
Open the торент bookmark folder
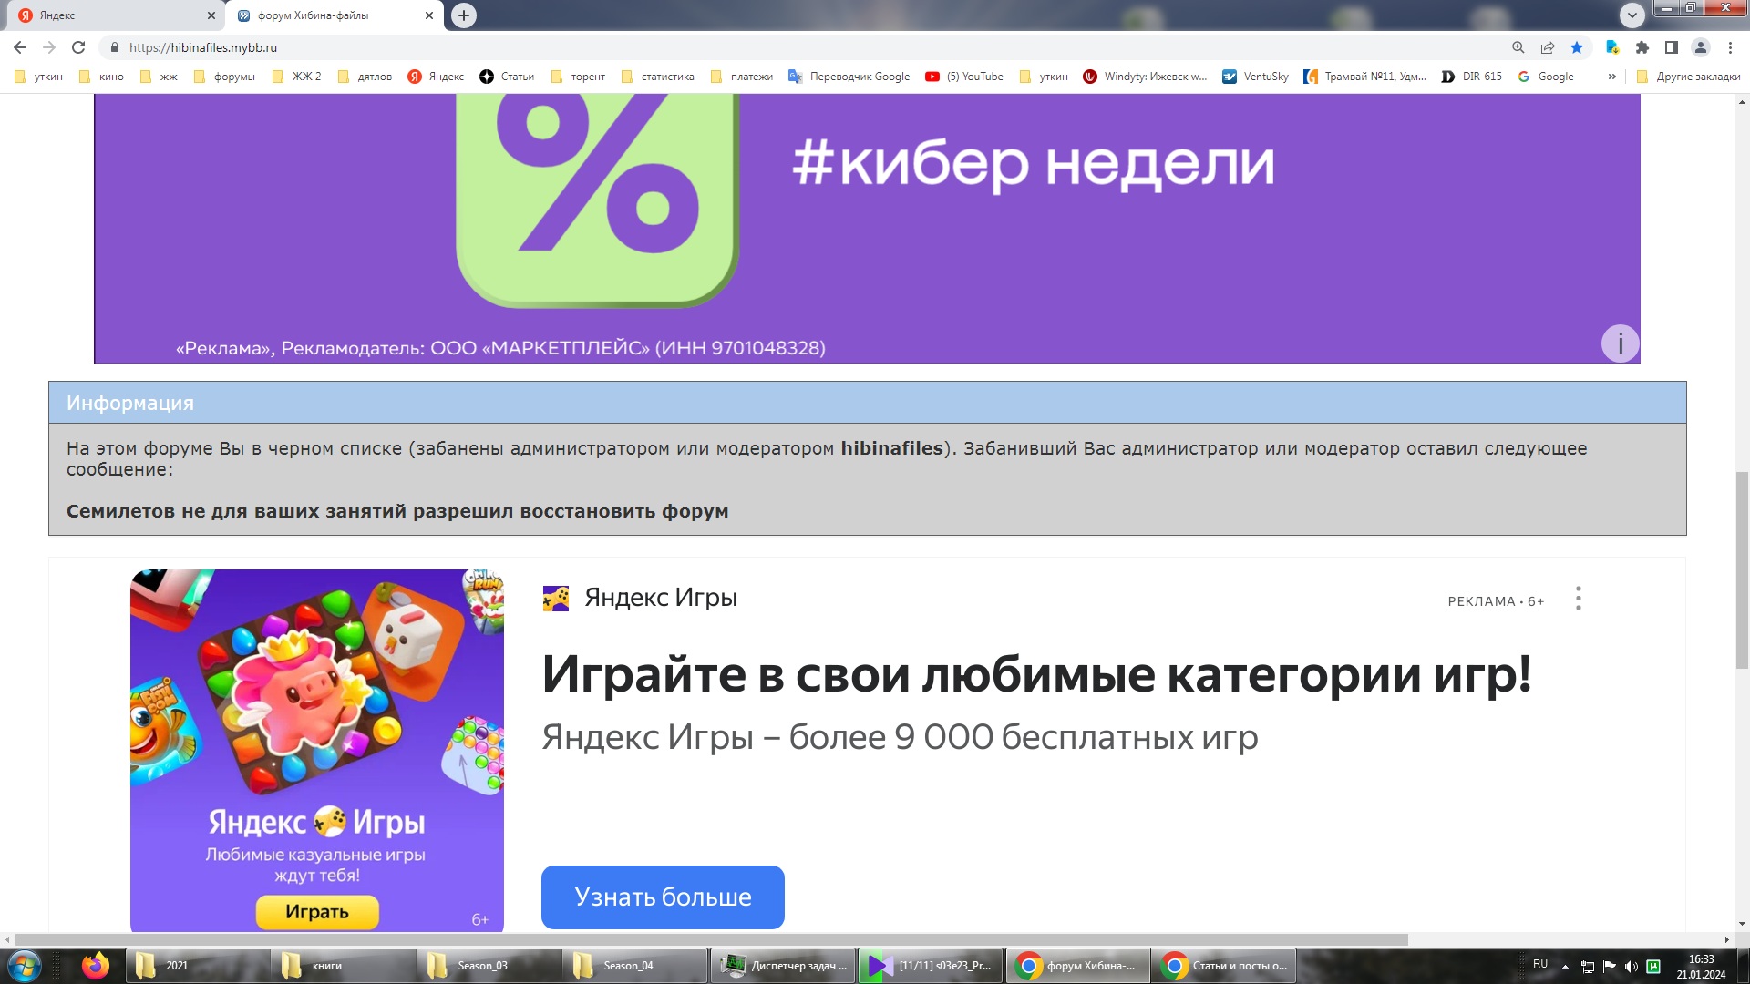(579, 77)
